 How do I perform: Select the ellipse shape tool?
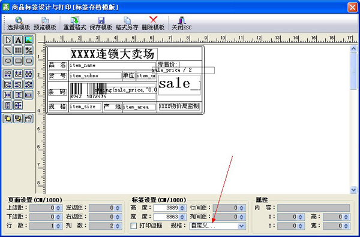tap(8, 60)
